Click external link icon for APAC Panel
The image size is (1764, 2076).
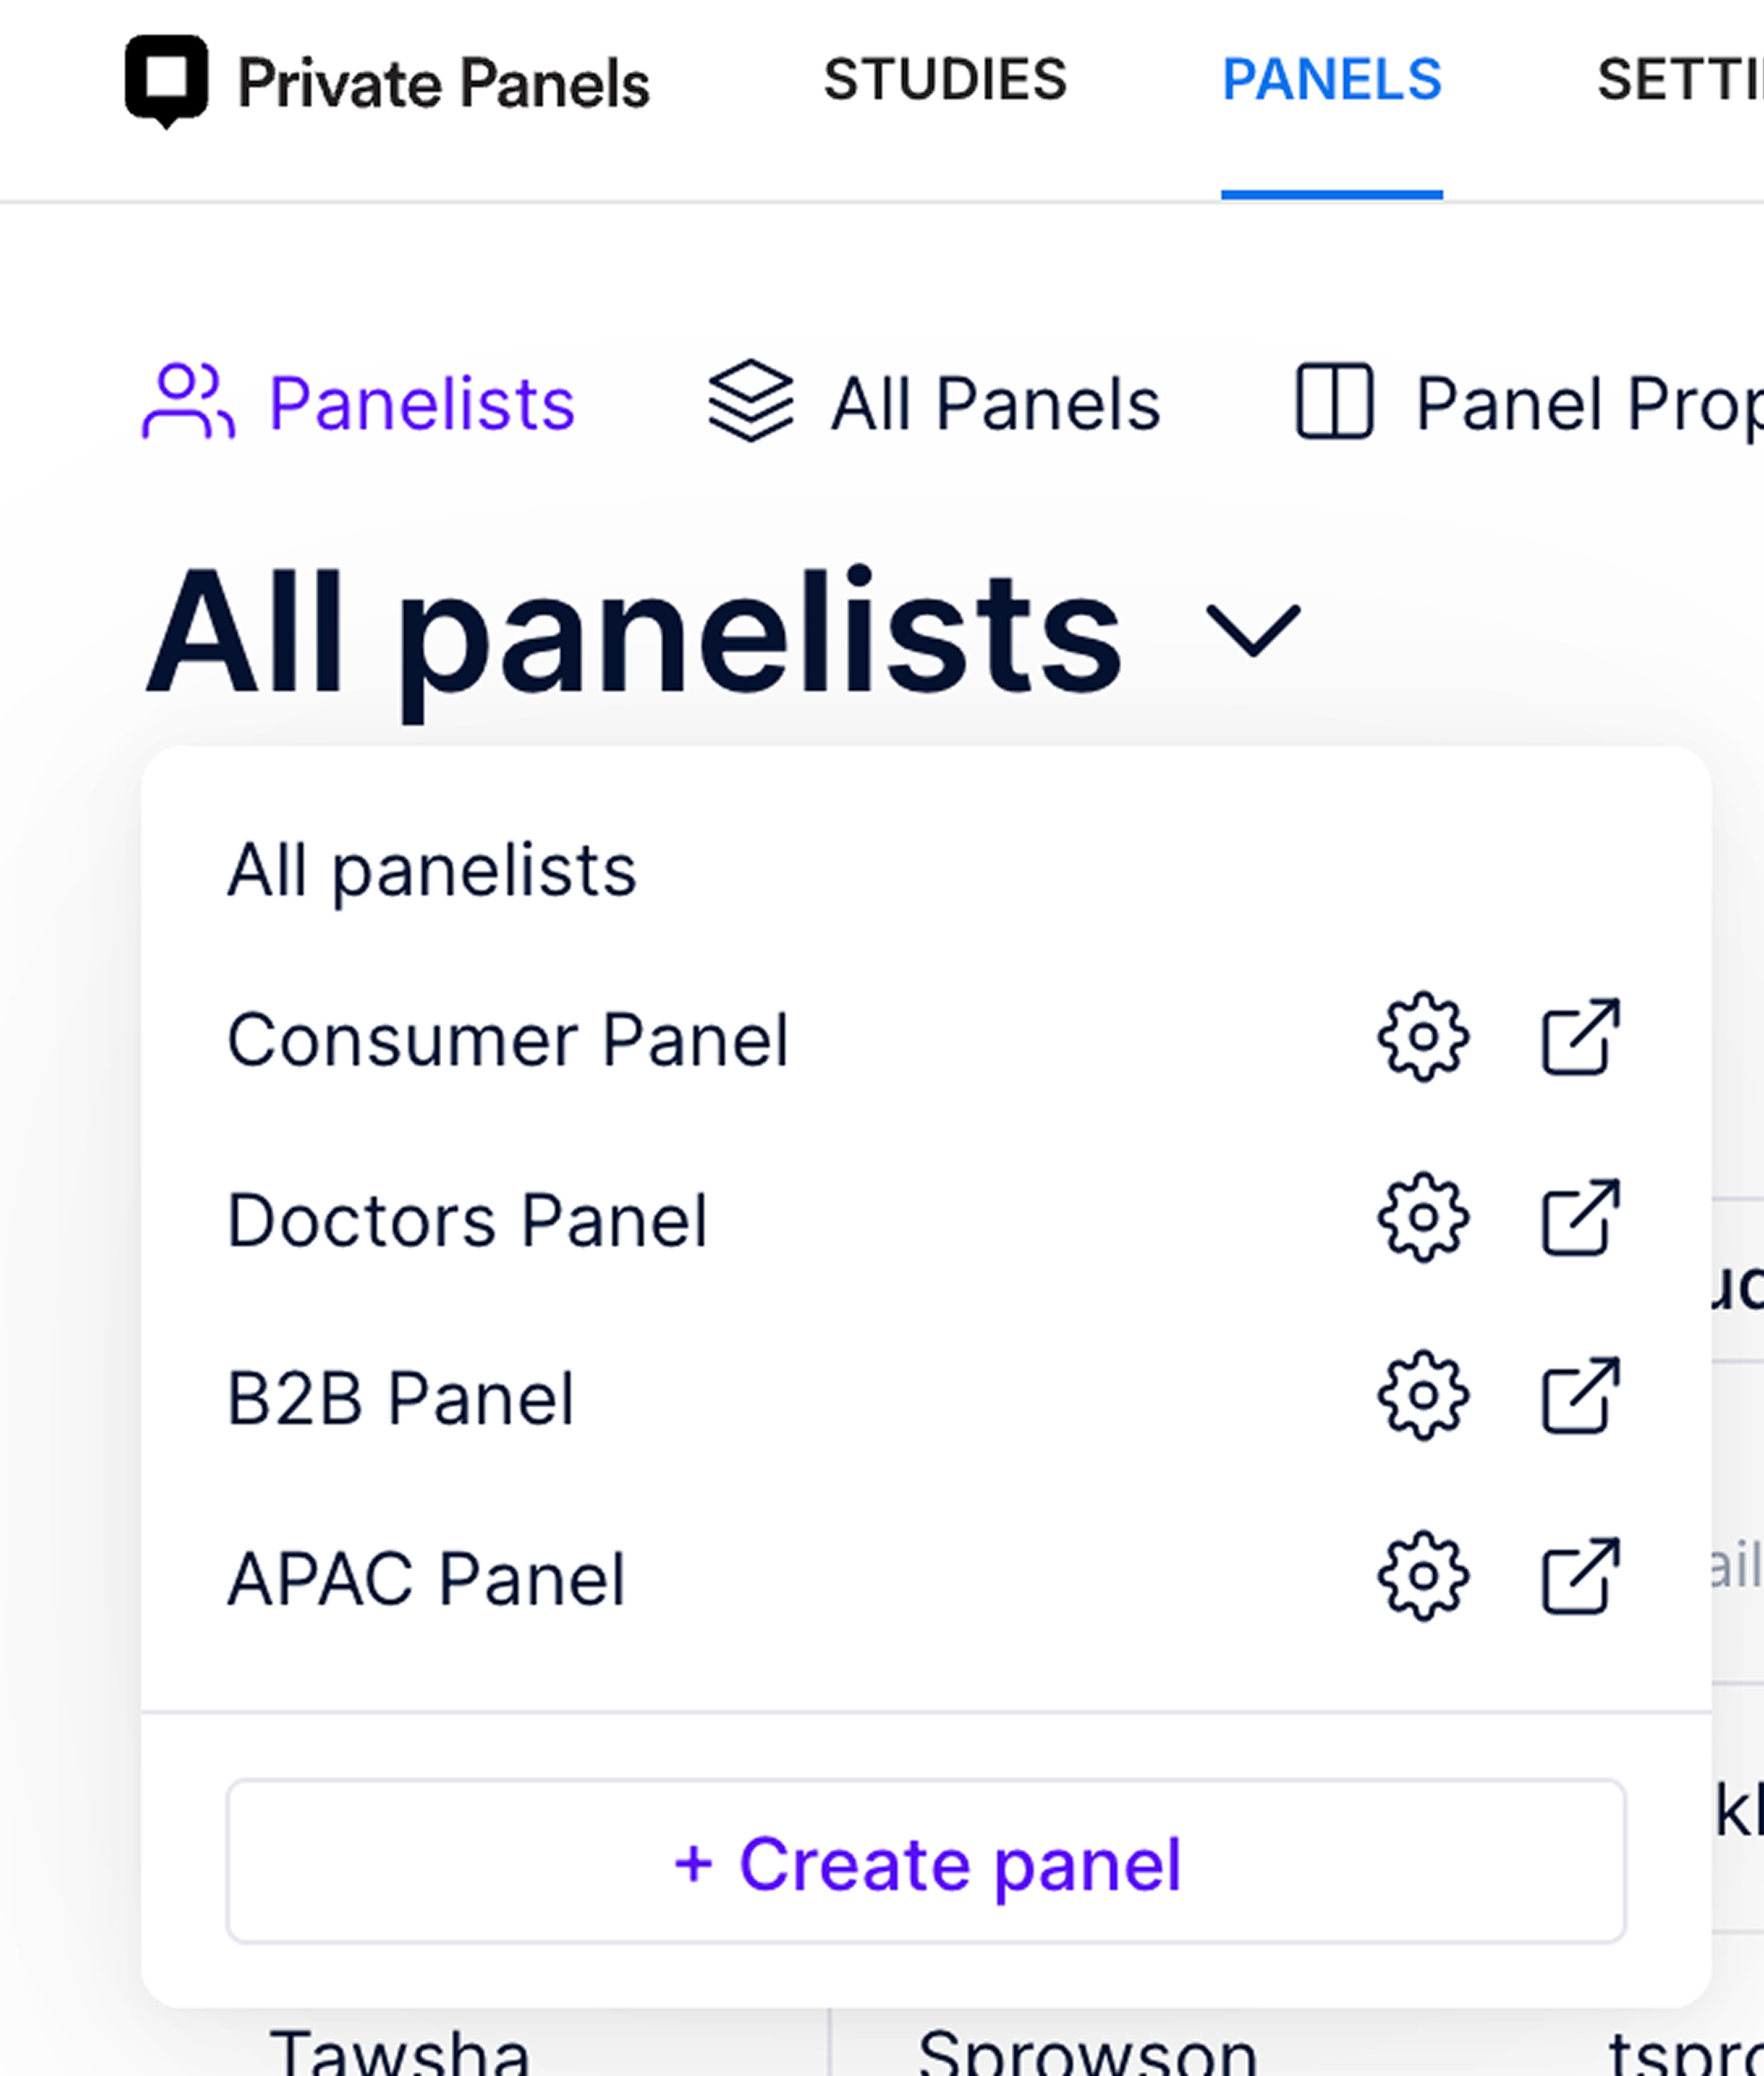(1580, 1576)
